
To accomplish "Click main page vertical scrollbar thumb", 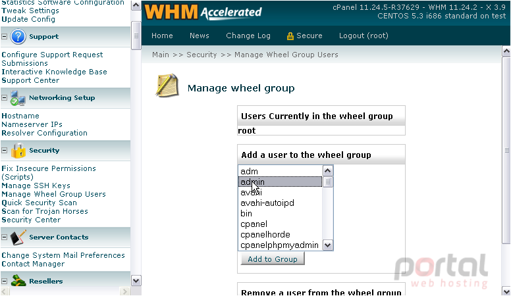I will pos(506,150).
